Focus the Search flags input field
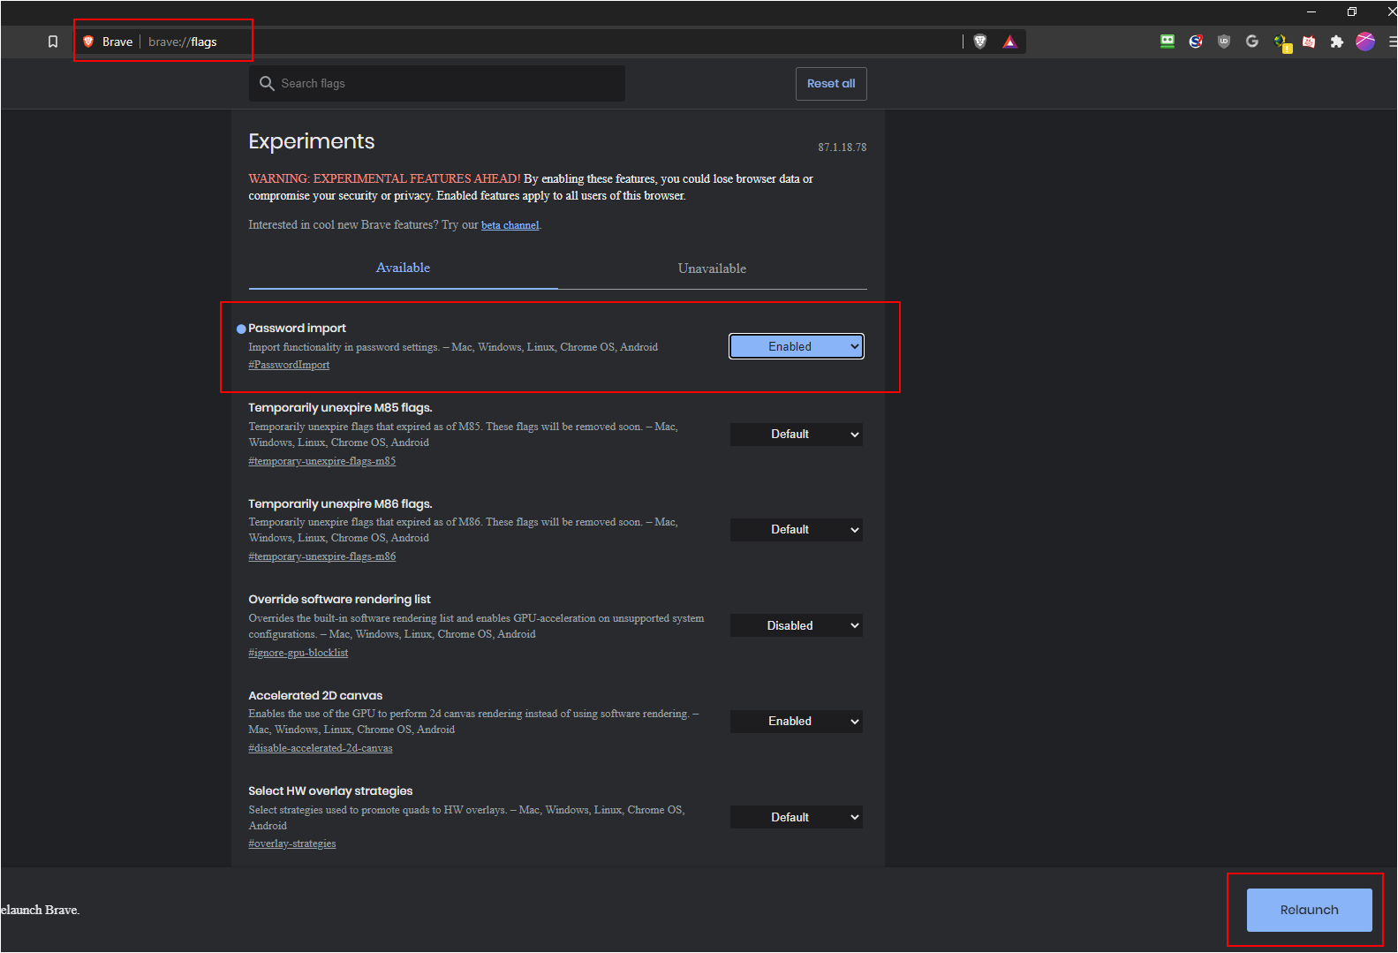Viewport: 1398px width, 953px height. [x=437, y=83]
